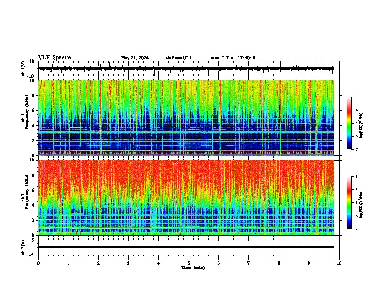The width and height of the screenshot is (382, 295).
Task: Click the "ch.1(V)" y-axis label
Action: [x=23, y=68]
